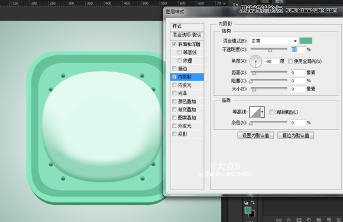The height and width of the screenshot is (222, 343).
Task: Create a new layer icon
Action: pos(329,220)
